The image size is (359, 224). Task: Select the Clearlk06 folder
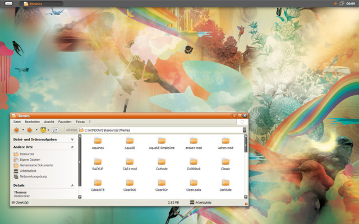tap(130, 185)
